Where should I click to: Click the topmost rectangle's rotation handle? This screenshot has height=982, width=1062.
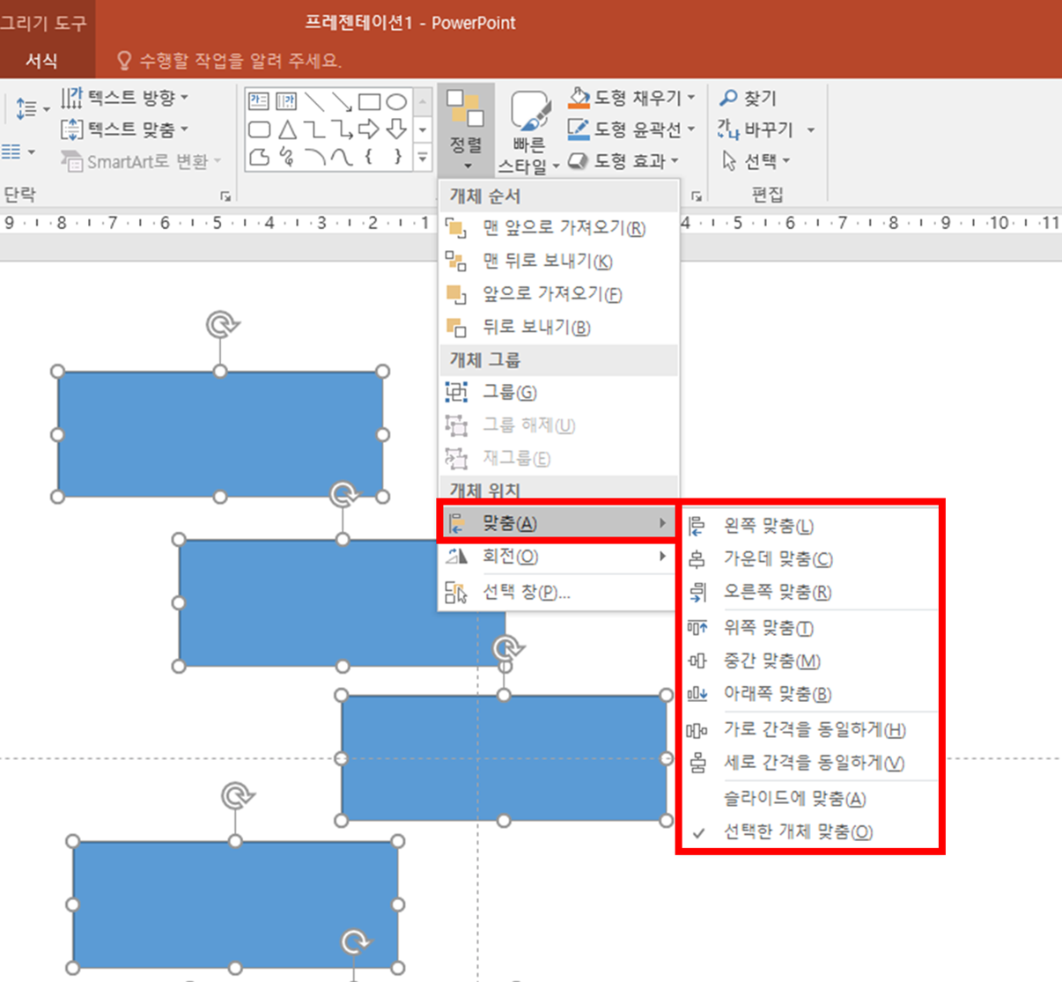[x=221, y=325]
